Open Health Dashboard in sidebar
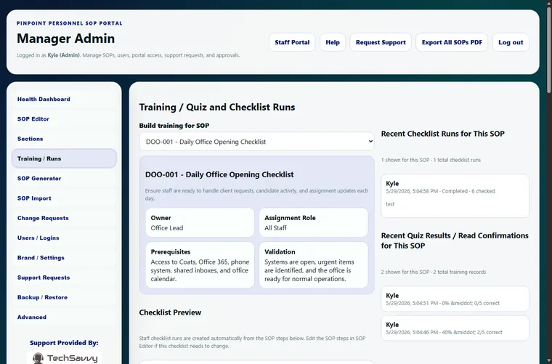552x364 pixels. tap(64, 100)
